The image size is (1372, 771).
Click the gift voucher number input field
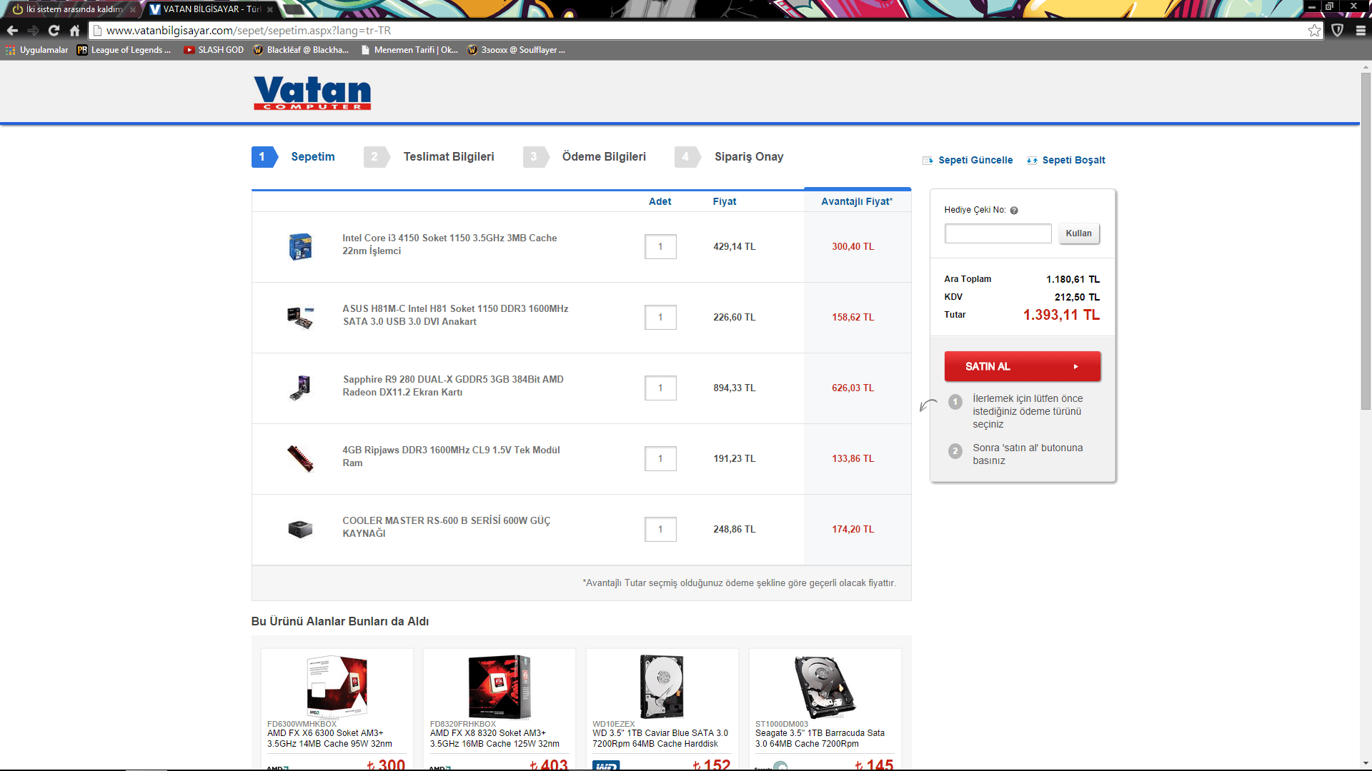click(x=998, y=233)
